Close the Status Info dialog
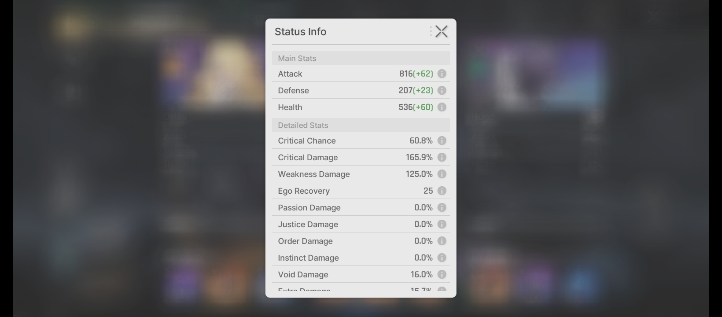Screen dimensions: 722x317 click(x=441, y=32)
